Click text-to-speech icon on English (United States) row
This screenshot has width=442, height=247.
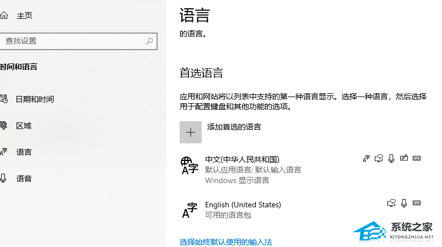pyautogui.click(x=391, y=203)
